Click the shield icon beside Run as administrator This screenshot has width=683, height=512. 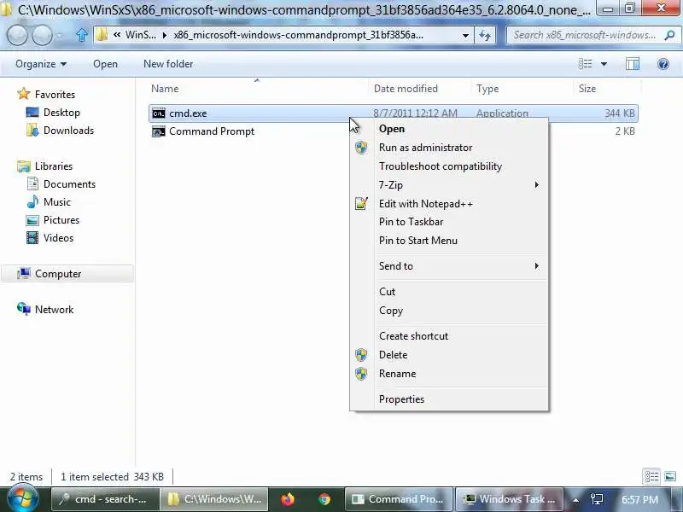(361, 148)
